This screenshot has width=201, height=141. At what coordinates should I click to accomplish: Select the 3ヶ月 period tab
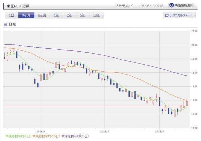coord(26,15)
